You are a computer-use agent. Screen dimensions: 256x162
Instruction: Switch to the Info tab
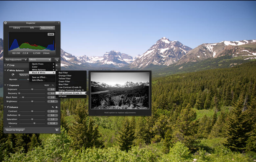pos(32,28)
